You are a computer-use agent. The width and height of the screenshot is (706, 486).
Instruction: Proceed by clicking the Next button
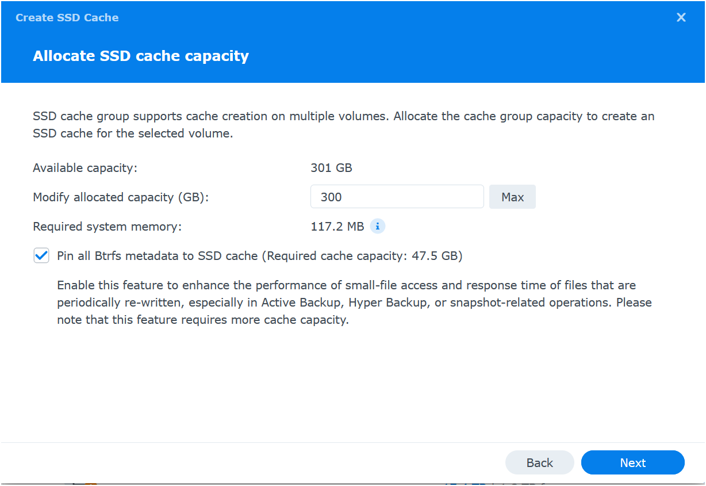pyautogui.click(x=632, y=463)
